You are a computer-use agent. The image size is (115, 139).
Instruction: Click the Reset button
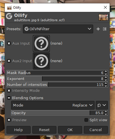click(44, 130)
